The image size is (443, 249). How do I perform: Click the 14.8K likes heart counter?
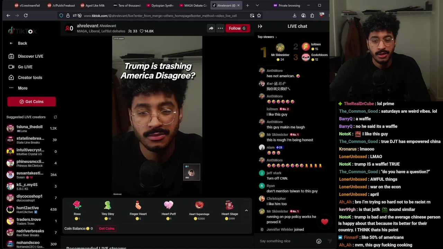tap(147, 31)
